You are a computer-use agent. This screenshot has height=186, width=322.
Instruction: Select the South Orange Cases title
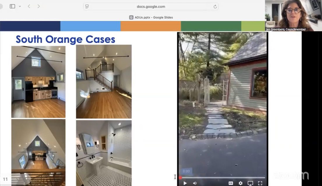point(65,39)
